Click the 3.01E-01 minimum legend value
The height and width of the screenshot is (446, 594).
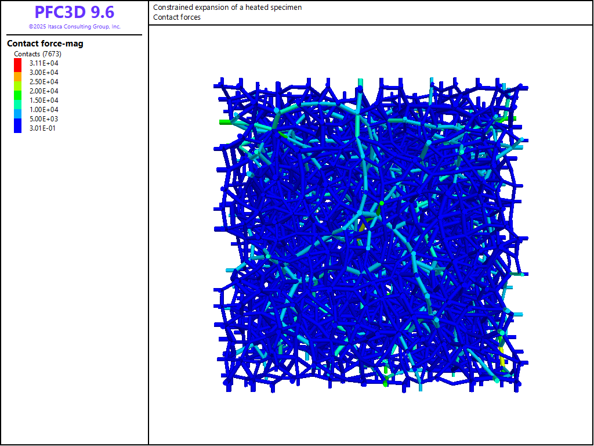pos(44,128)
